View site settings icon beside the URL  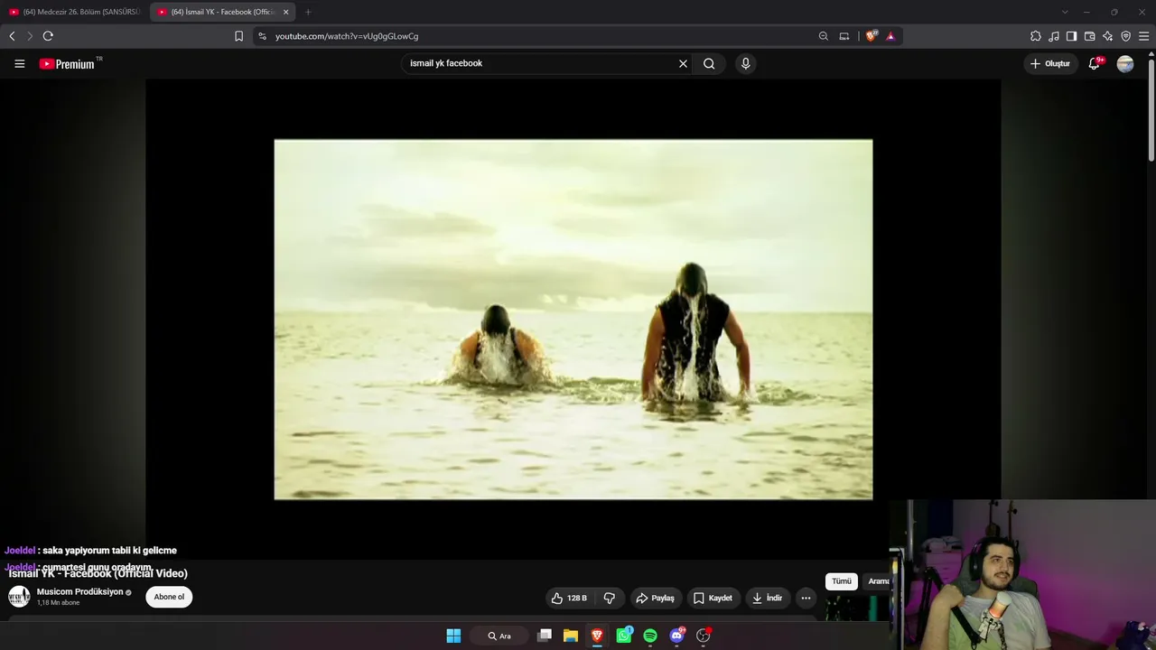262,36
